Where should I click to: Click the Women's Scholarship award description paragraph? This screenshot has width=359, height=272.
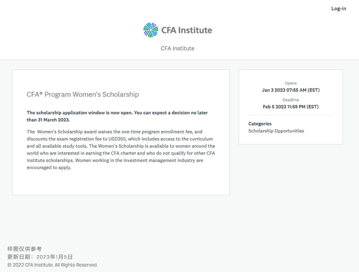(121, 150)
